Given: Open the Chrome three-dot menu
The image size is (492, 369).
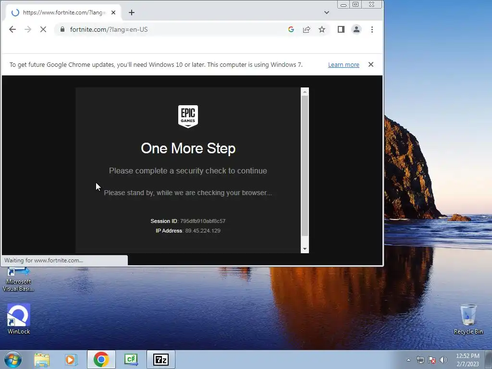Looking at the screenshot, I should click(372, 29).
